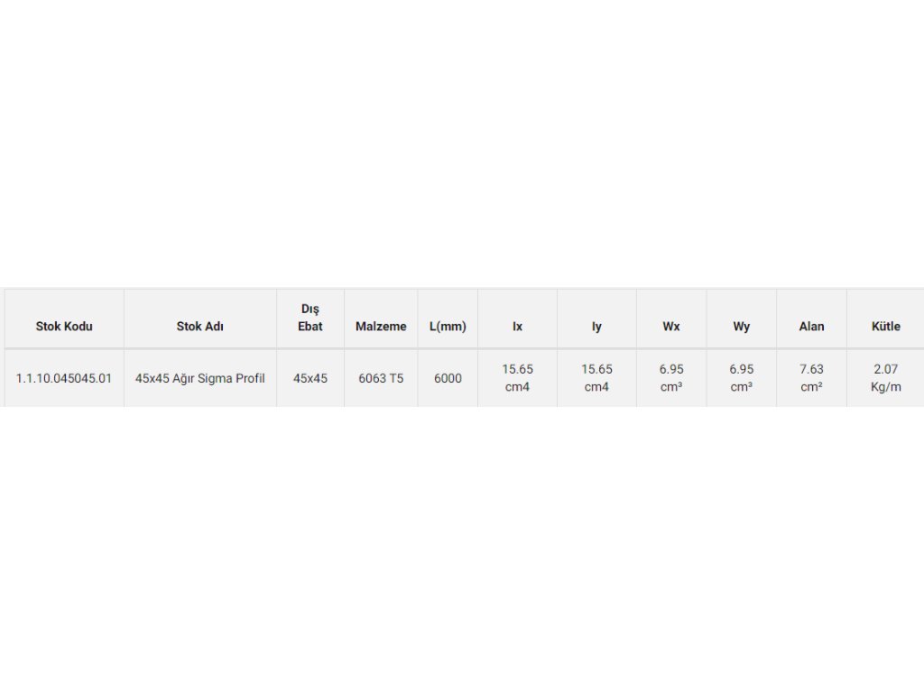Image resolution: width=924 pixels, height=693 pixels.
Task: Click the 2.07 Kg/m mass cell
Action: 885,378
